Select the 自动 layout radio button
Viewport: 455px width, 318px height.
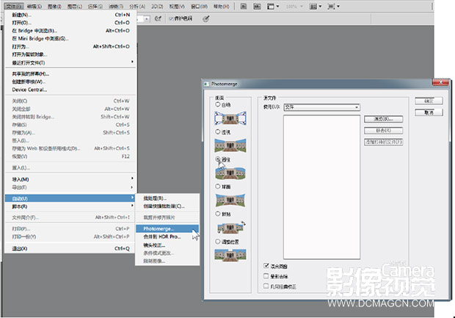tap(218, 104)
